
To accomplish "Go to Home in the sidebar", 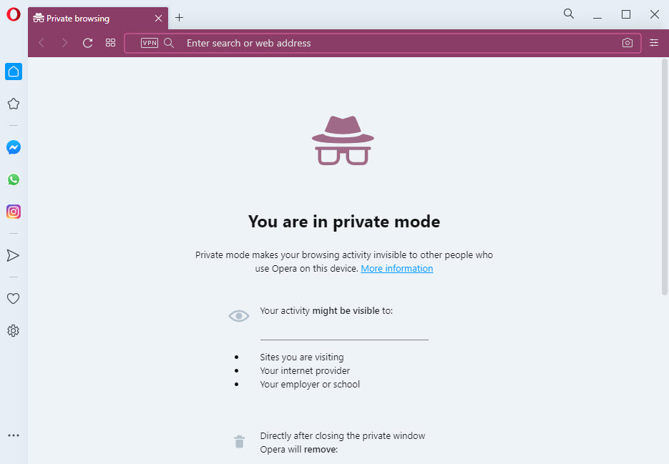I will pyautogui.click(x=14, y=71).
